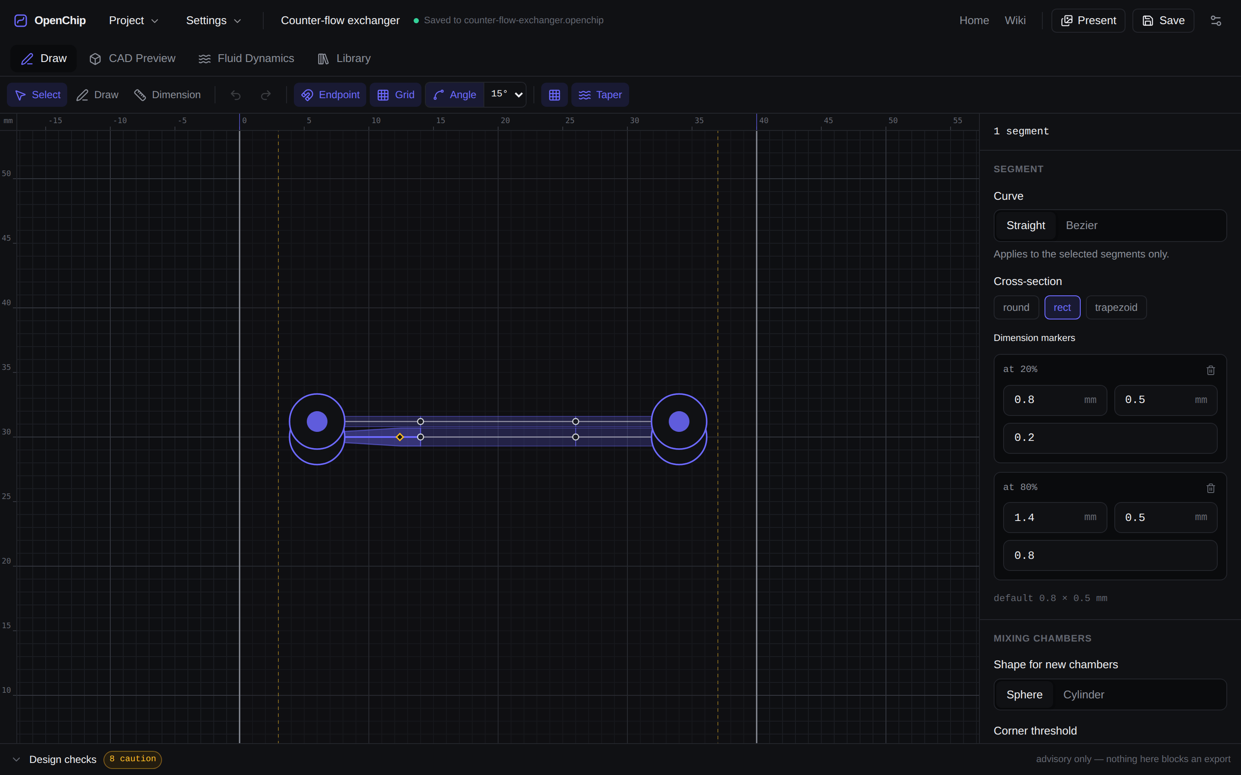Image resolution: width=1241 pixels, height=775 pixels.
Task: Toggle the grid display icon button
Action: [x=554, y=95]
